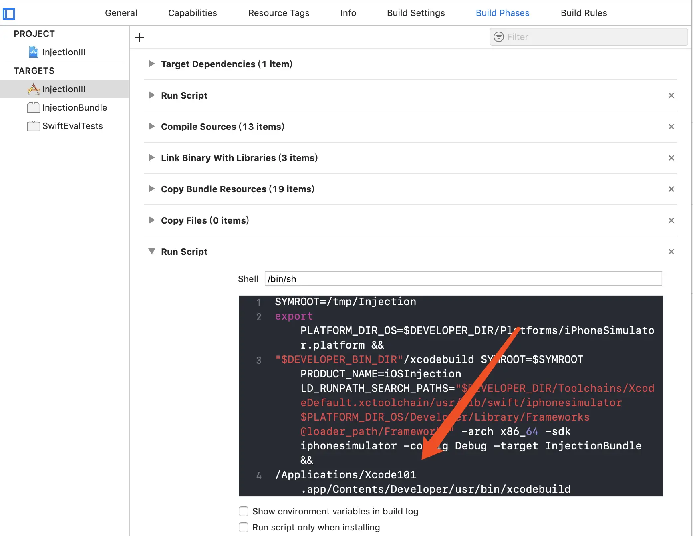Screen dimensions: 693x536
Task: Delete the Copy Bundle Resources phase
Action: [671, 189]
